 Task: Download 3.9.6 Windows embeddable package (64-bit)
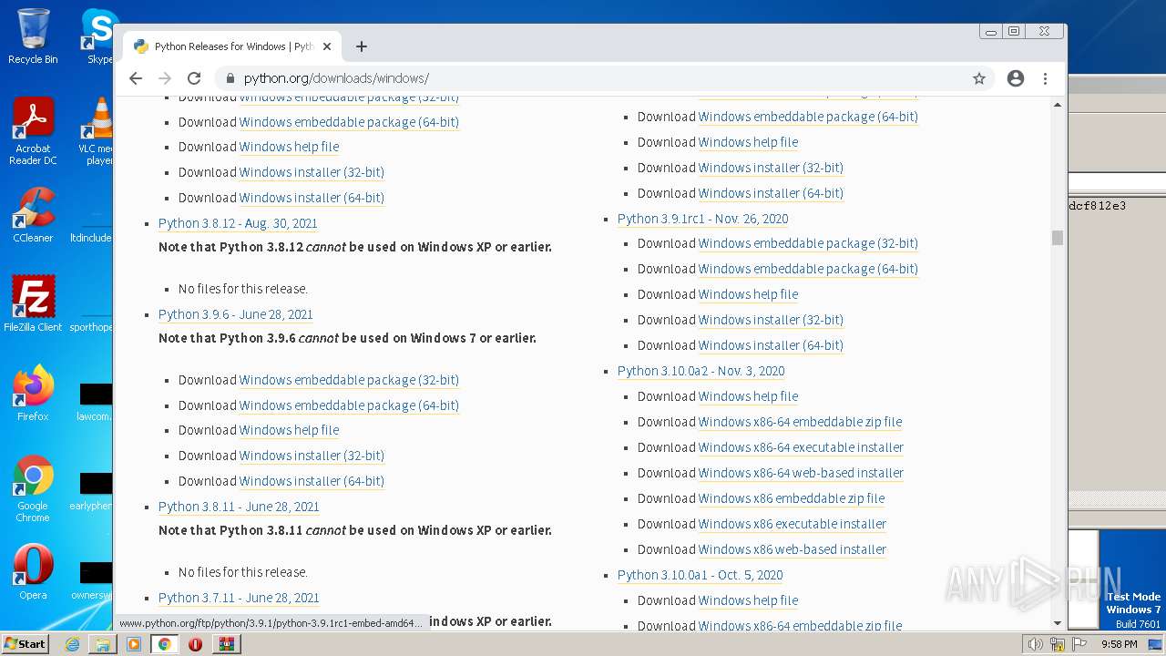349,405
